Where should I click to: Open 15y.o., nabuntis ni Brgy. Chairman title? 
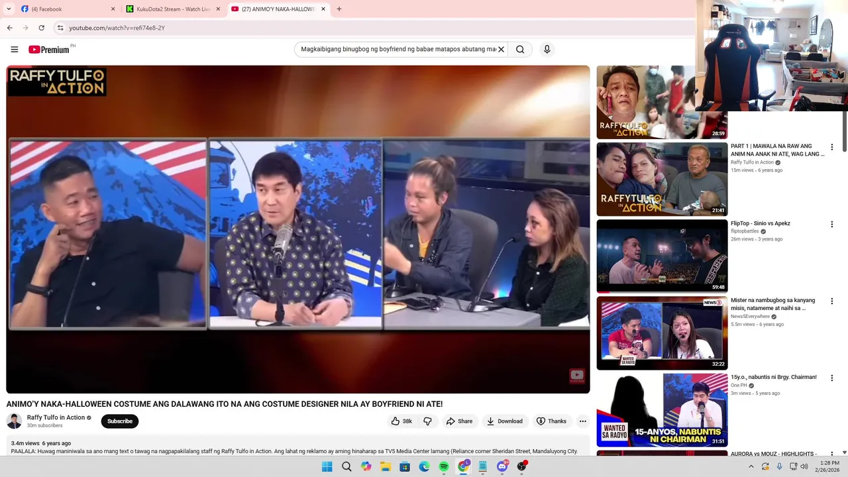[x=774, y=377]
